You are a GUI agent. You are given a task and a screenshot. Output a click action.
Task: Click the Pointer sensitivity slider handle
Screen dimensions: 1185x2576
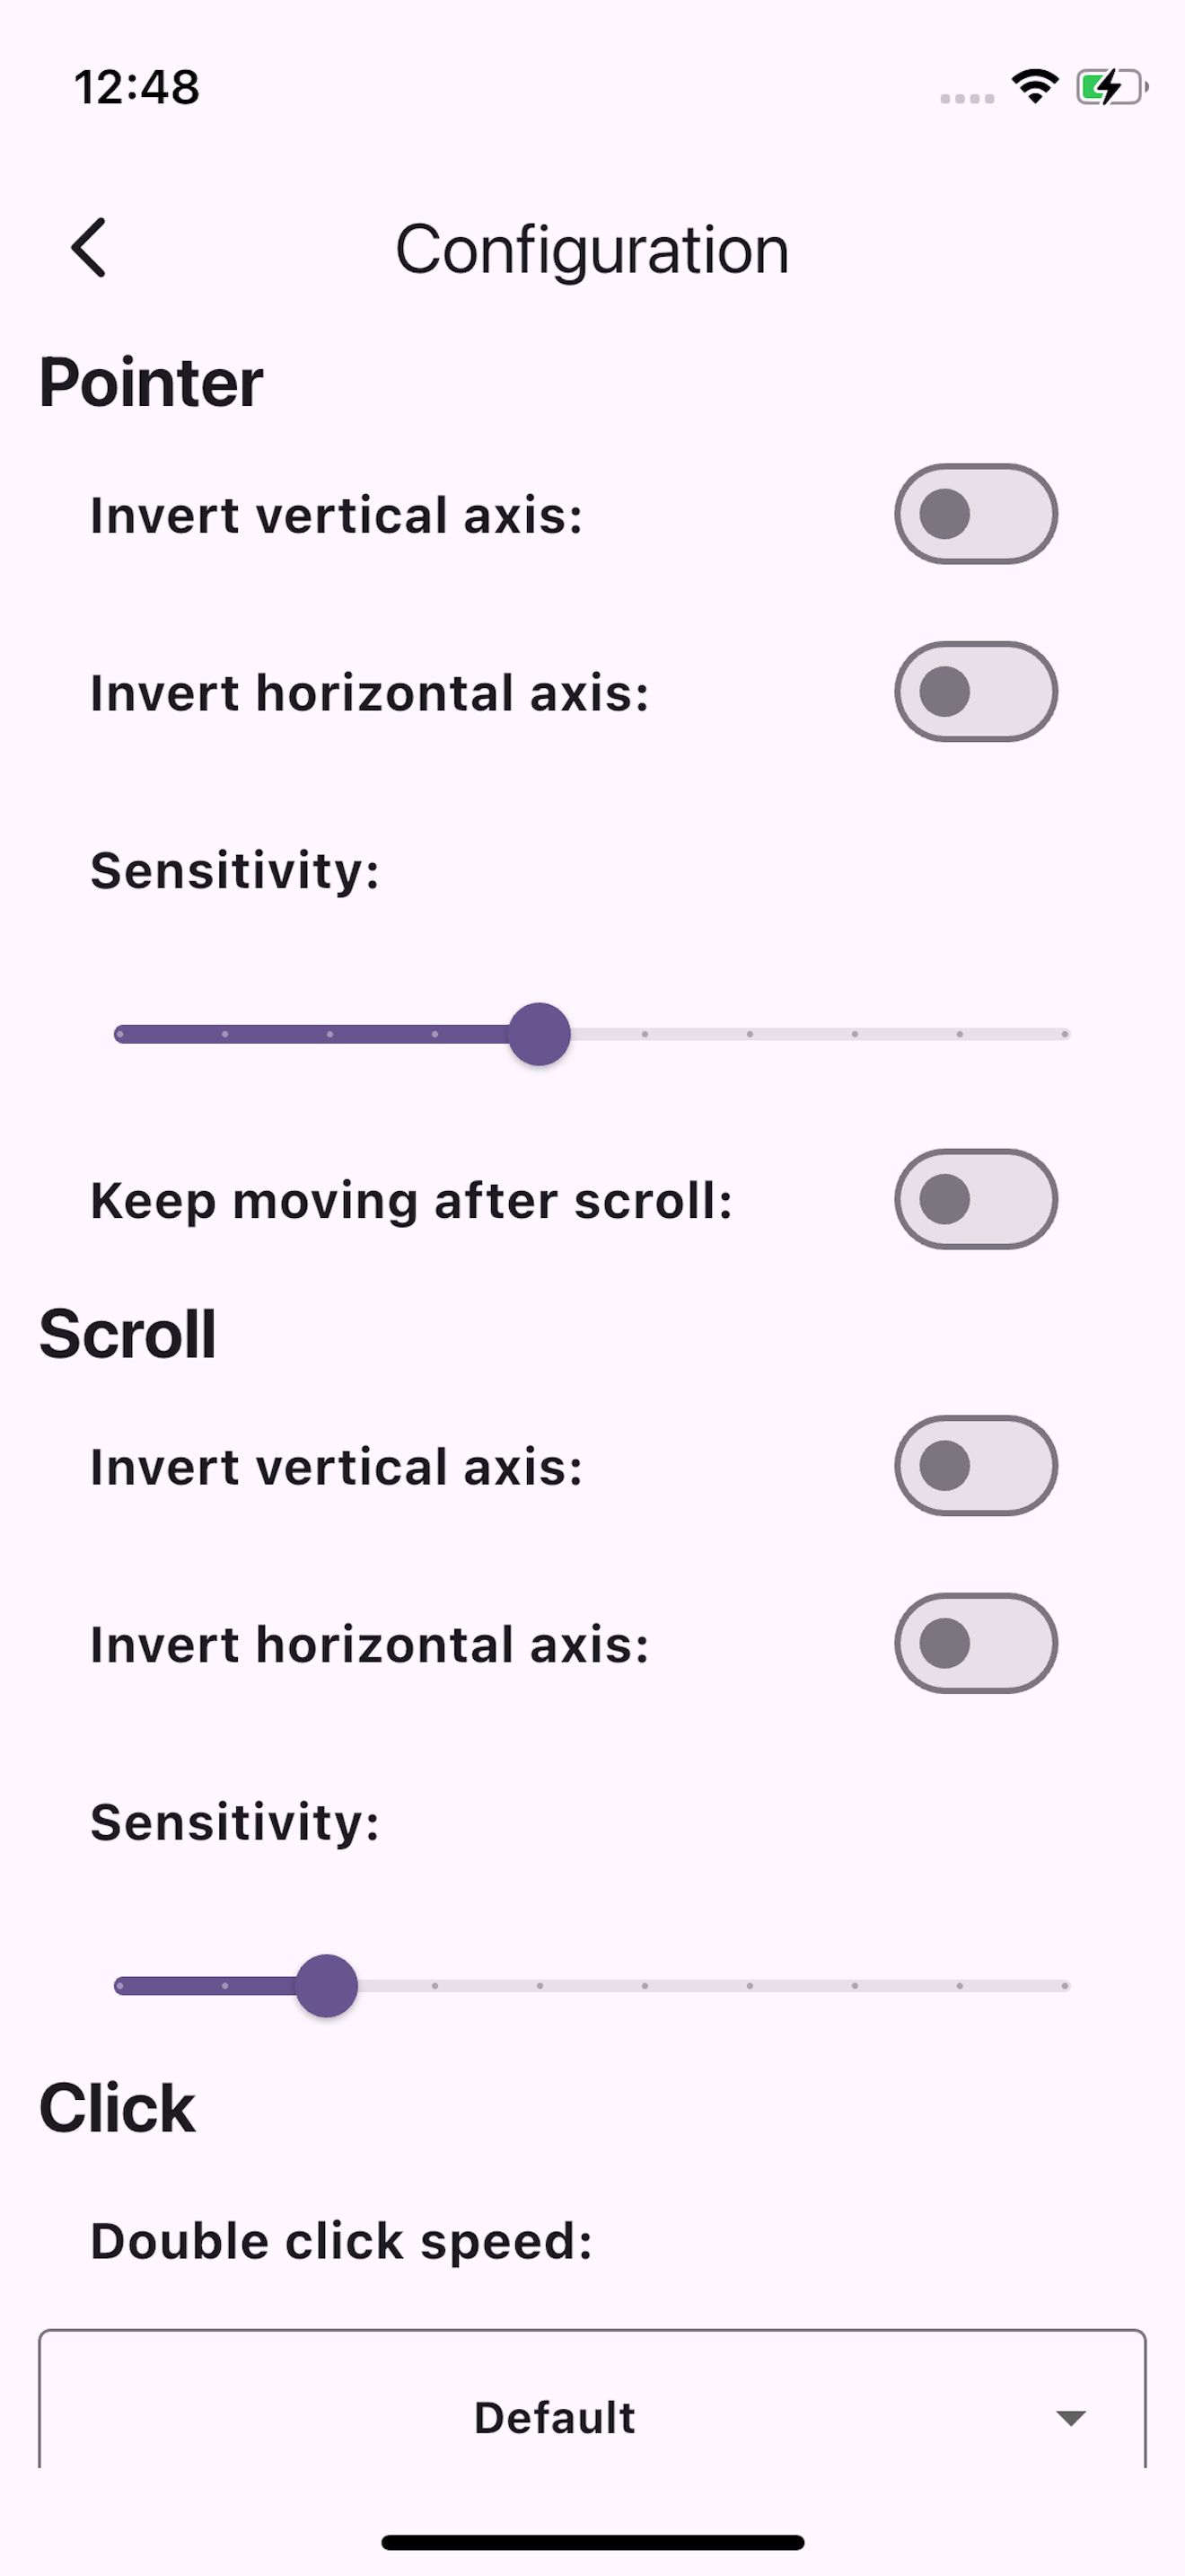coord(540,1034)
